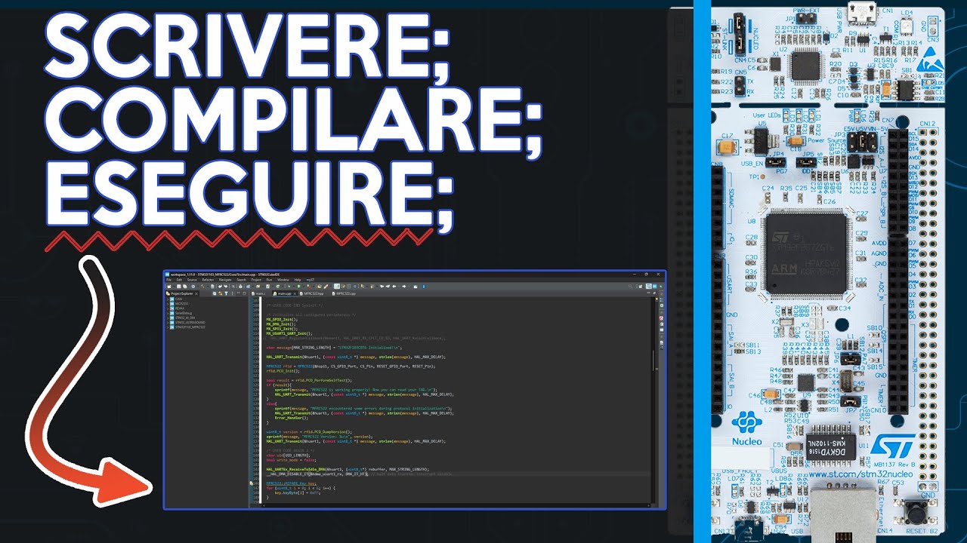Screen dimensions: 967x543
Task: Expand the MCP2551 project
Action: [x=168, y=304]
